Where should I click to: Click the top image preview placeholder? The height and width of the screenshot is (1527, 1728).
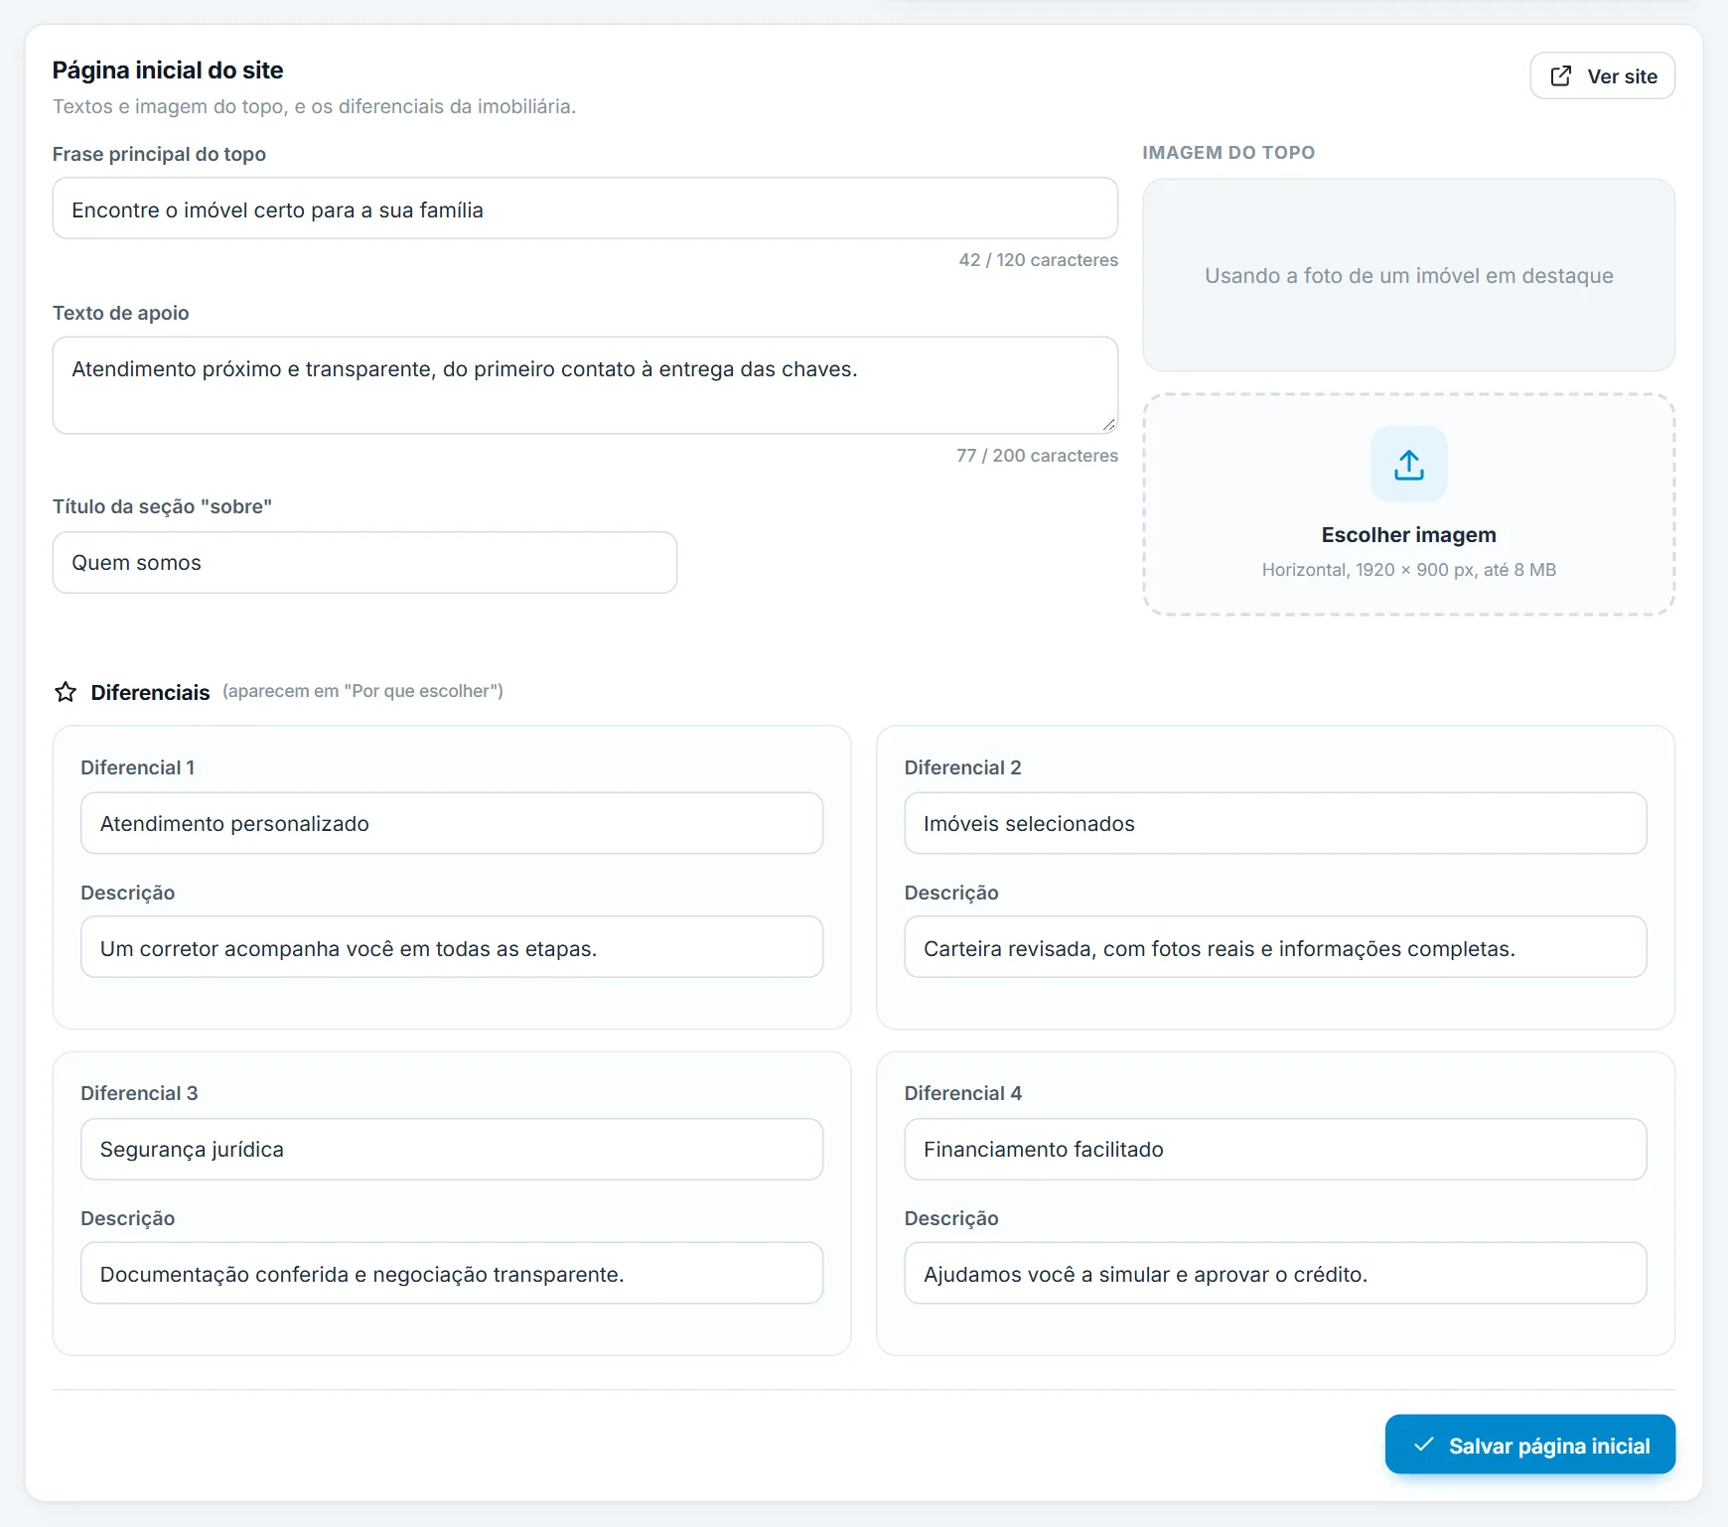click(x=1408, y=275)
